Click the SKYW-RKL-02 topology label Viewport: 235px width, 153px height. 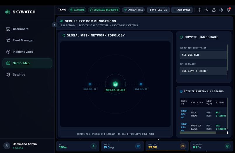pyautogui.click(x=90, y=89)
